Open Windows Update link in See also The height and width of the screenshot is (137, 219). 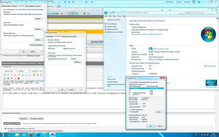[112, 82]
